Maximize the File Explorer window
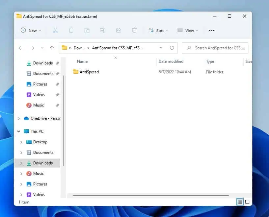 coord(229,16)
